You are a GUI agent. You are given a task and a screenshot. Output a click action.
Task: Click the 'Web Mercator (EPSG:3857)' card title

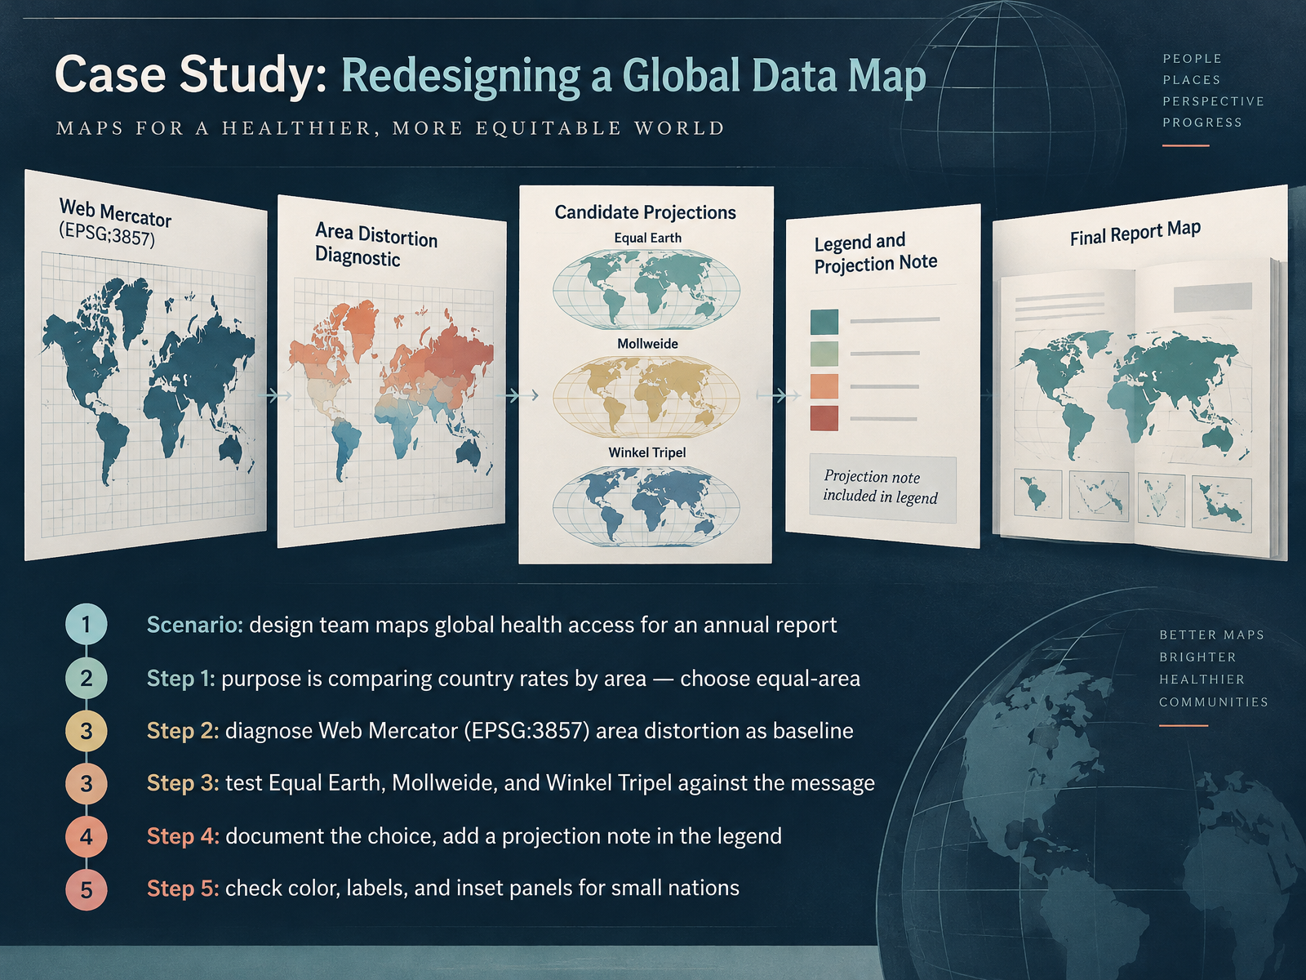(x=114, y=222)
